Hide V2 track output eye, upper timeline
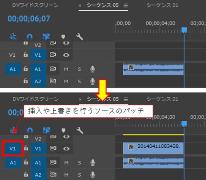Screen dimensions: 206x180 pyautogui.click(x=66, y=43)
